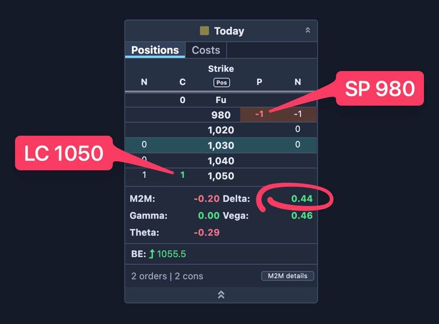Viewport: 439px width, 324px height.
Task: Click the Strike column header
Action: point(221,69)
